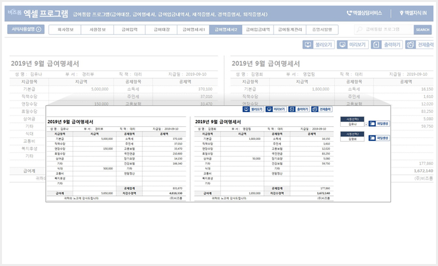Focus the 급여통합 프로그램 search field
The height and width of the screenshot is (266, 438).
[x=384, y=29]
